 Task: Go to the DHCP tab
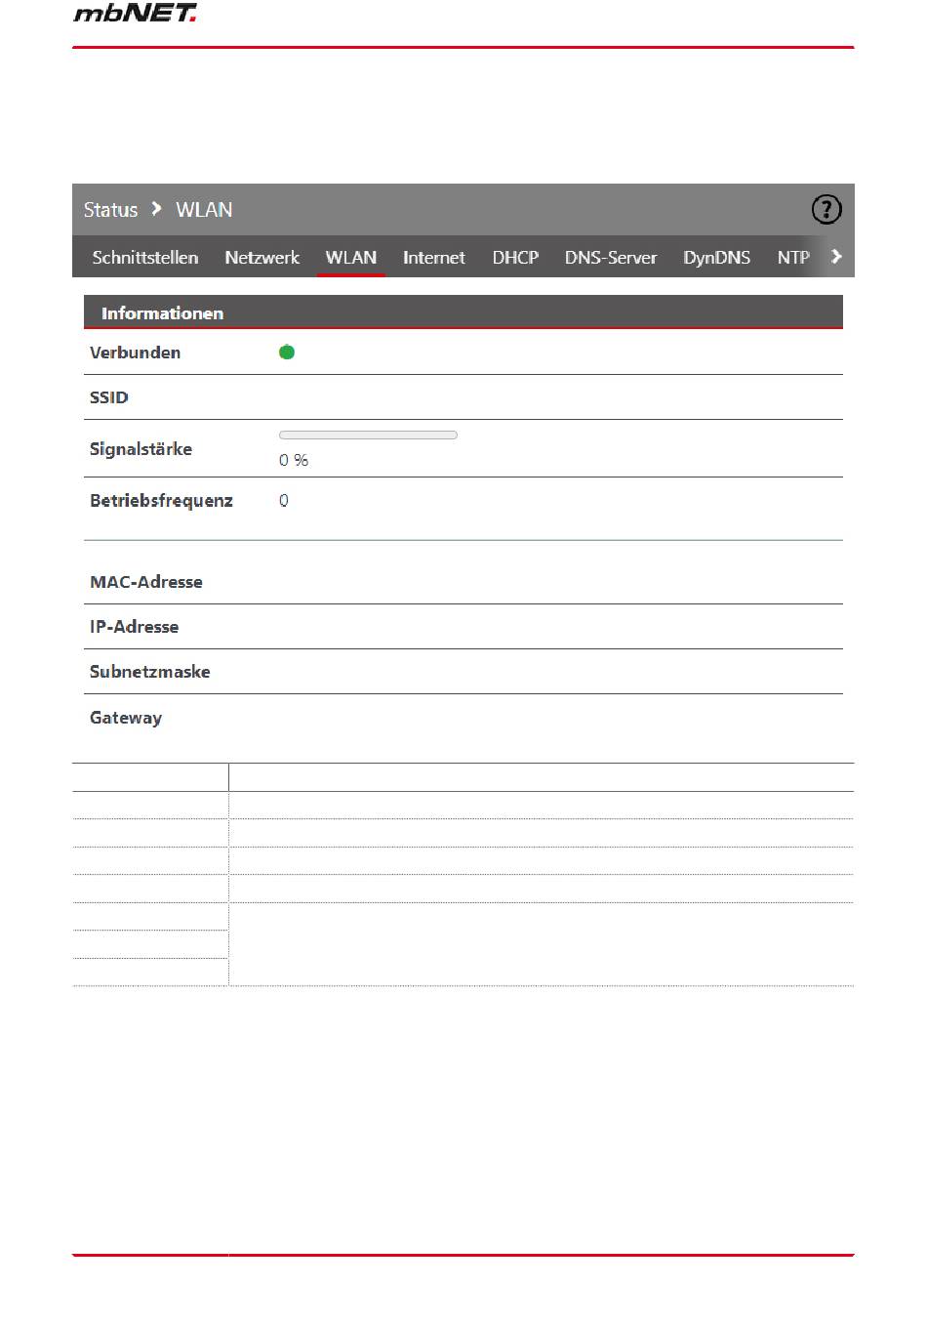tap(515, 258)
